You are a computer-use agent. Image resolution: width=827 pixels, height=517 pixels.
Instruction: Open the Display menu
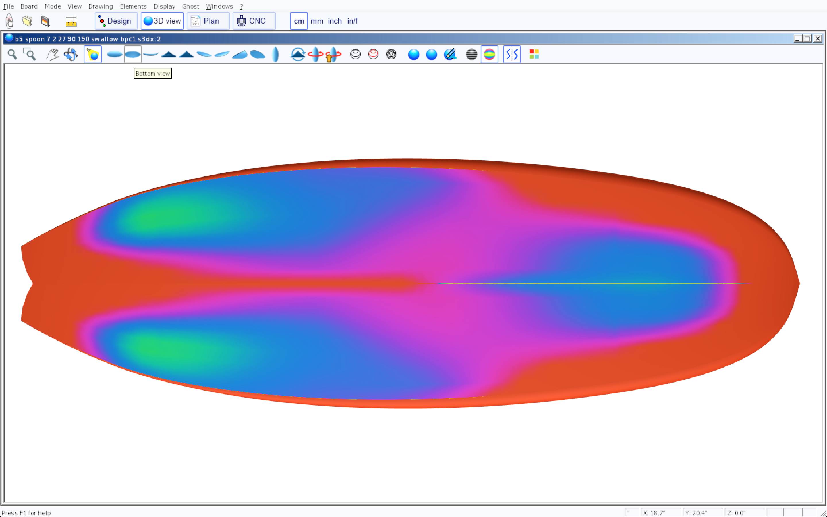(x=164, y=6)
